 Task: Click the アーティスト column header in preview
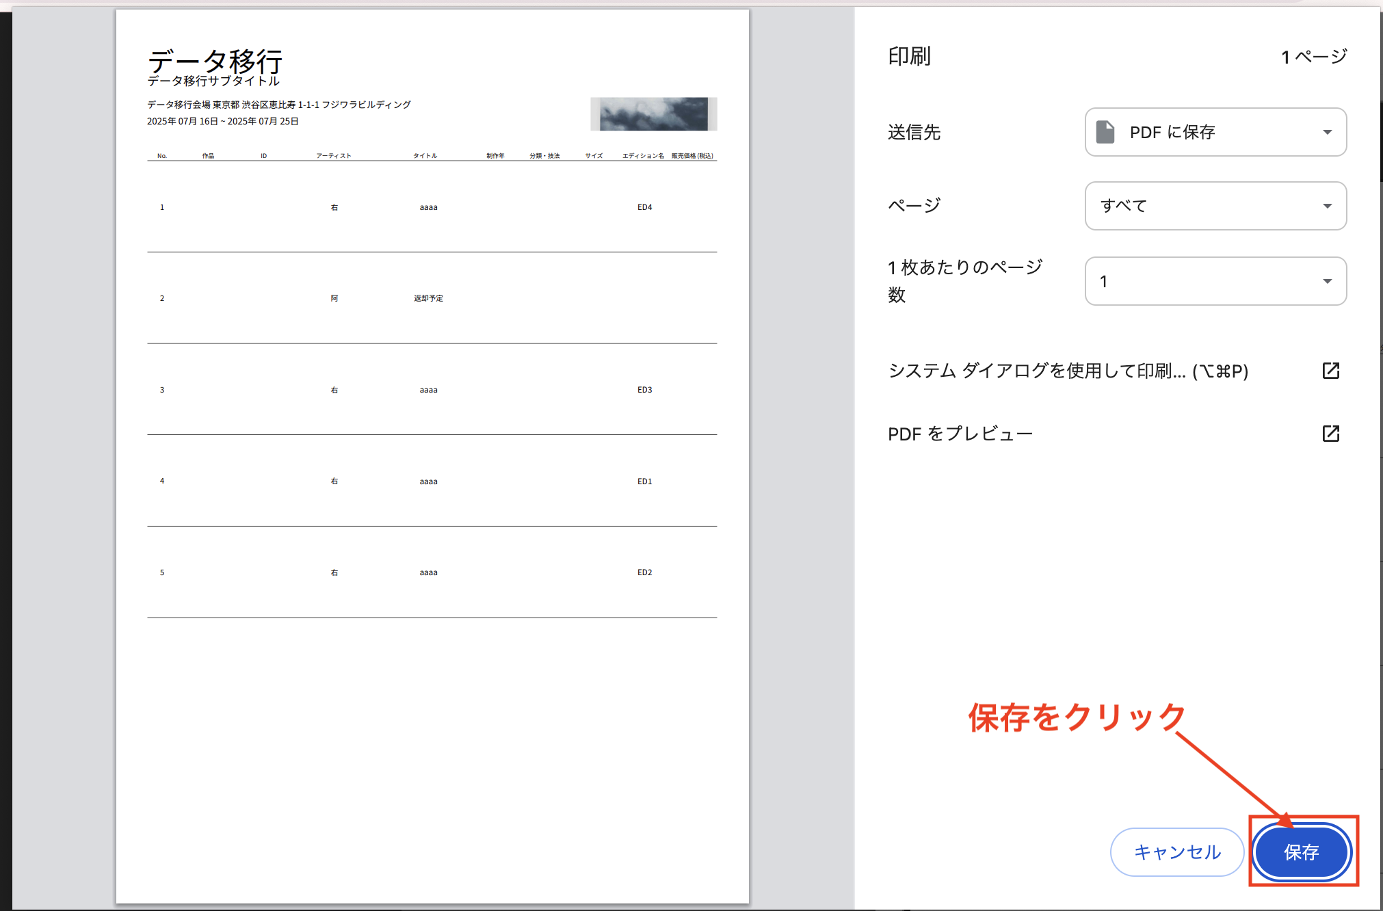(333, 156)
